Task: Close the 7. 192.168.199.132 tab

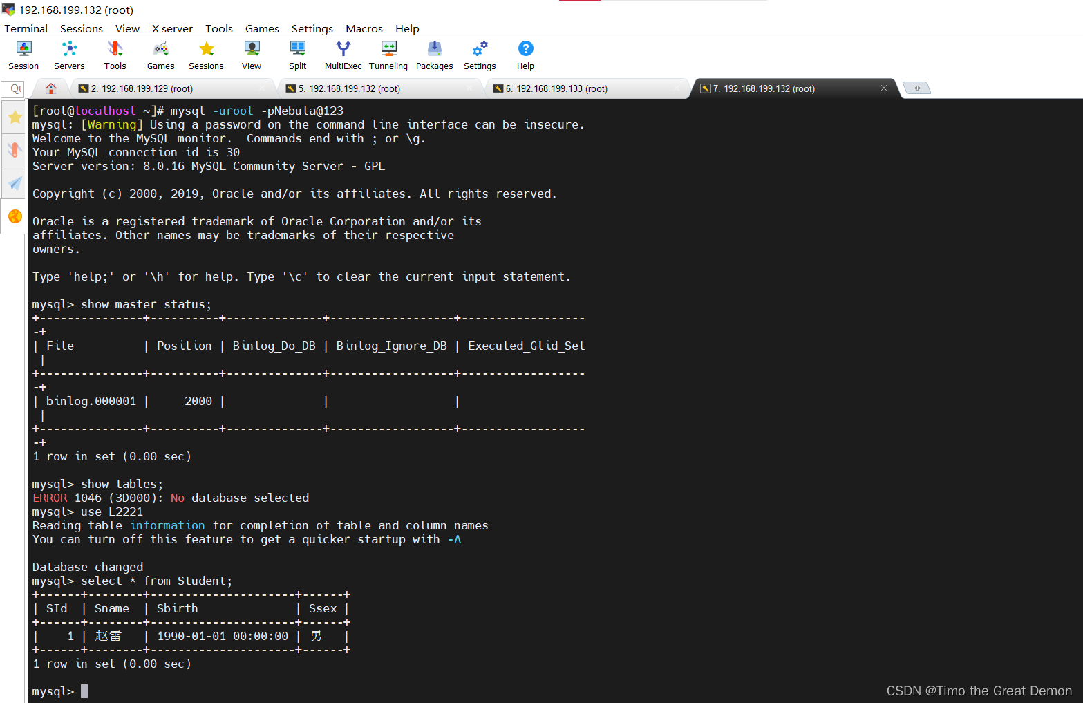Action: 883,88
